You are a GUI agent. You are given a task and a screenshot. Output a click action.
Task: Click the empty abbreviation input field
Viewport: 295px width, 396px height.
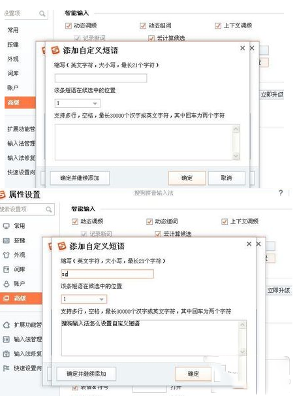pos(101,78)
